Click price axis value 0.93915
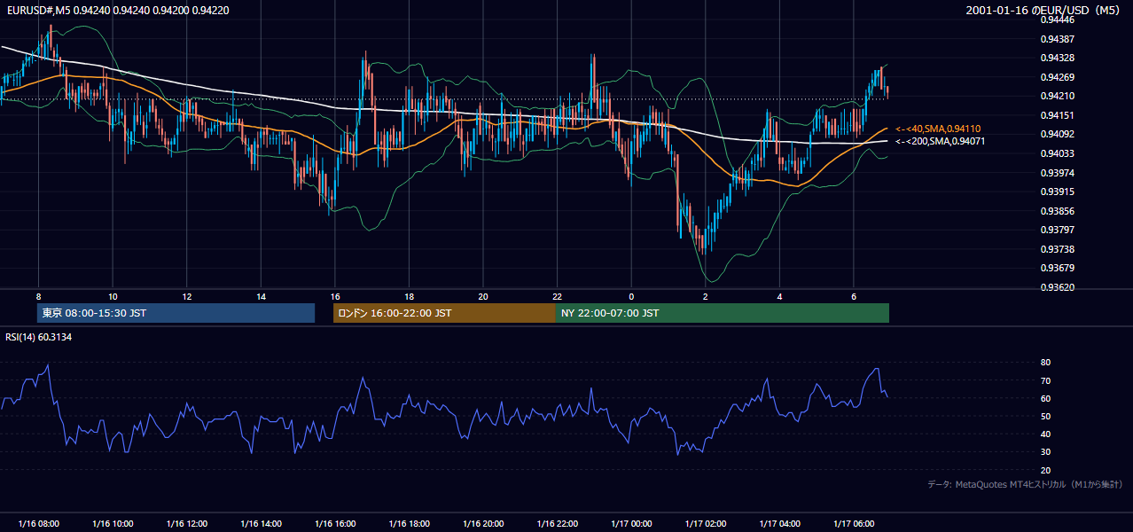Viewport: 1133px width, 532px height. pyautogui.click(x=1057, y=192)
